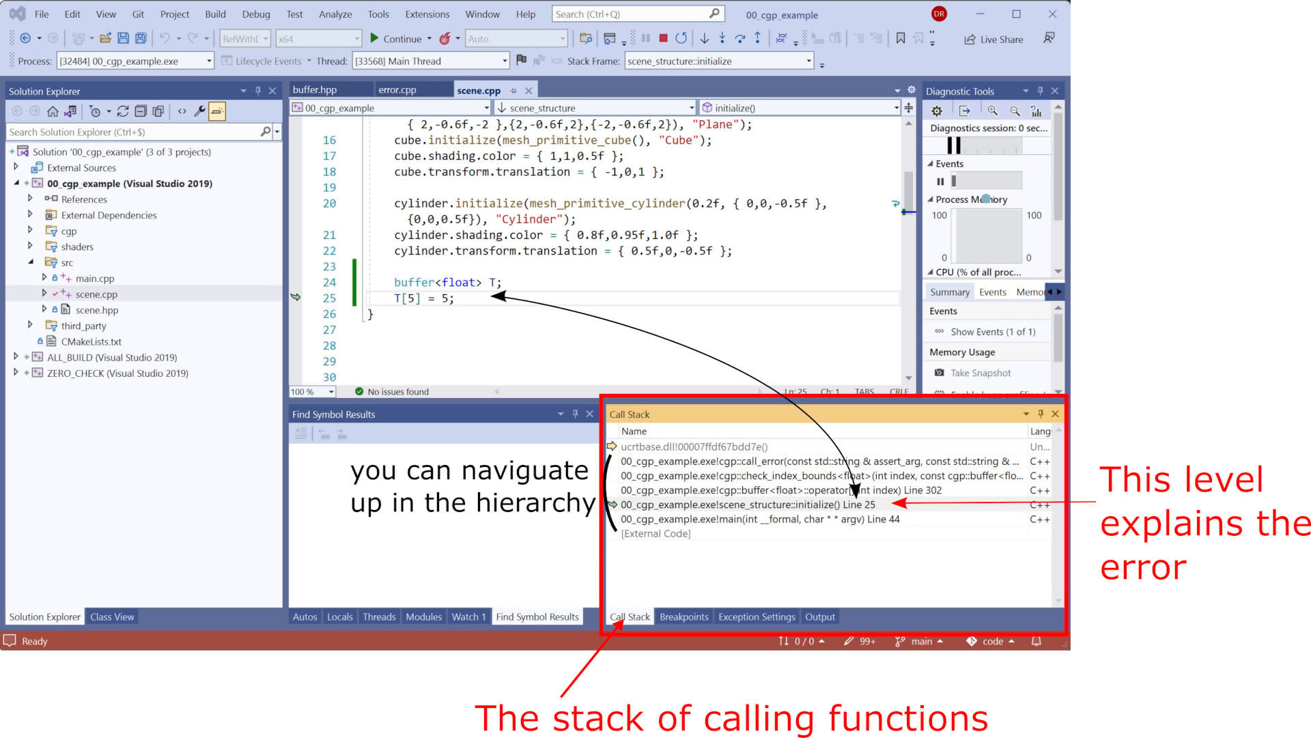Pin the Call Stack panel
This screenshot has height=738, width=1311.
click(1041, 414)
